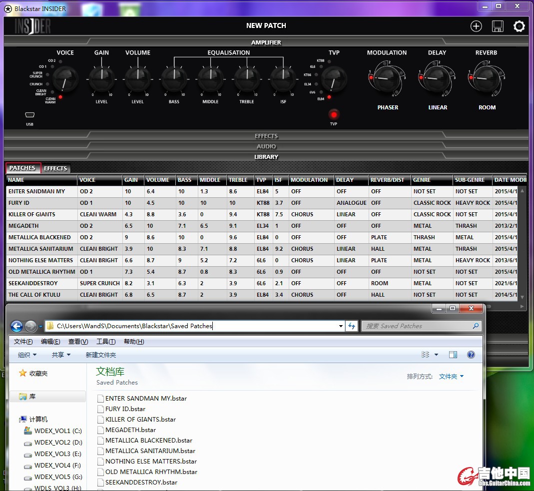Image resolution: width=534 pixels, height=491 pixels.
Task: Click the USB connection icon
Action: (30, 115)
